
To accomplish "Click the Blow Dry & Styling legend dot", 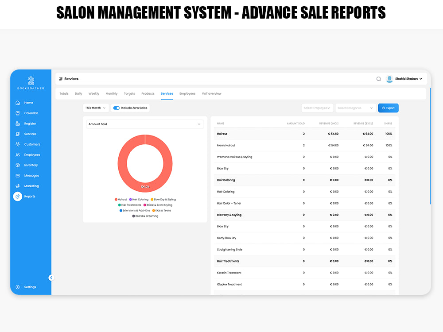I will click(x=152, y=200).
